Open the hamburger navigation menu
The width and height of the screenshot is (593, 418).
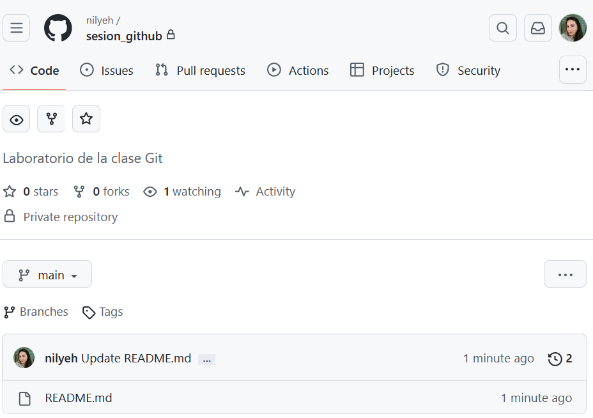coord(16,27)
